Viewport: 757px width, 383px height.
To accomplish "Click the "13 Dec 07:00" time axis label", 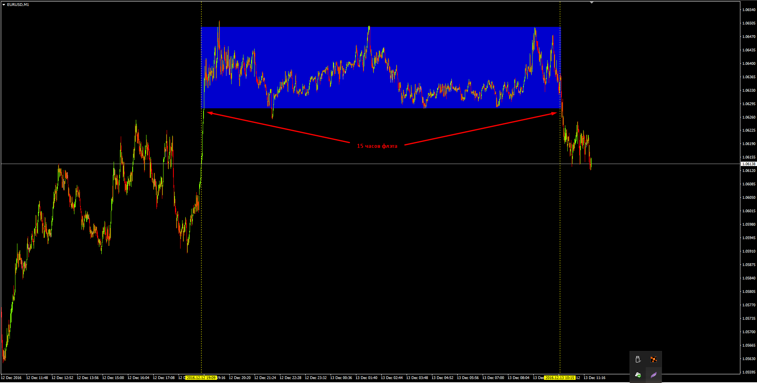I will (493, 378).
